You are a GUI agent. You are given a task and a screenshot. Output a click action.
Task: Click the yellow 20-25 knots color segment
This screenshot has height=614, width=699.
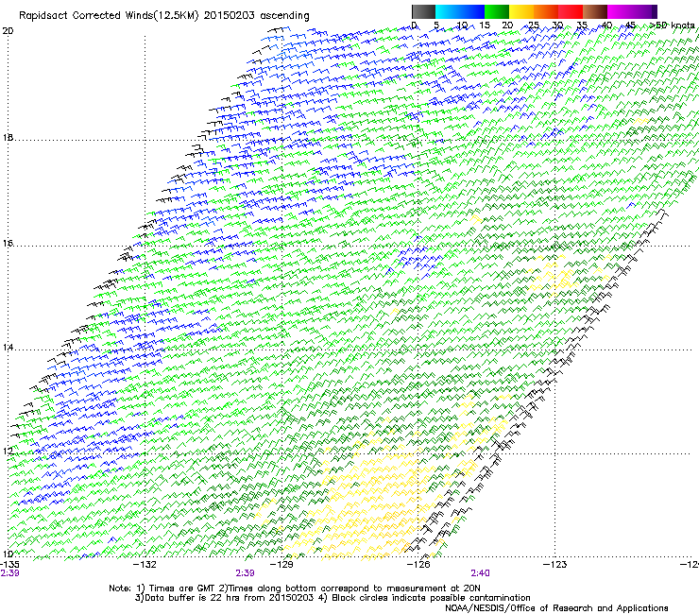click(x=521, y=11)
